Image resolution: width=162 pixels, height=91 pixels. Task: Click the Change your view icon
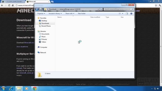click(x=120, y=13)
